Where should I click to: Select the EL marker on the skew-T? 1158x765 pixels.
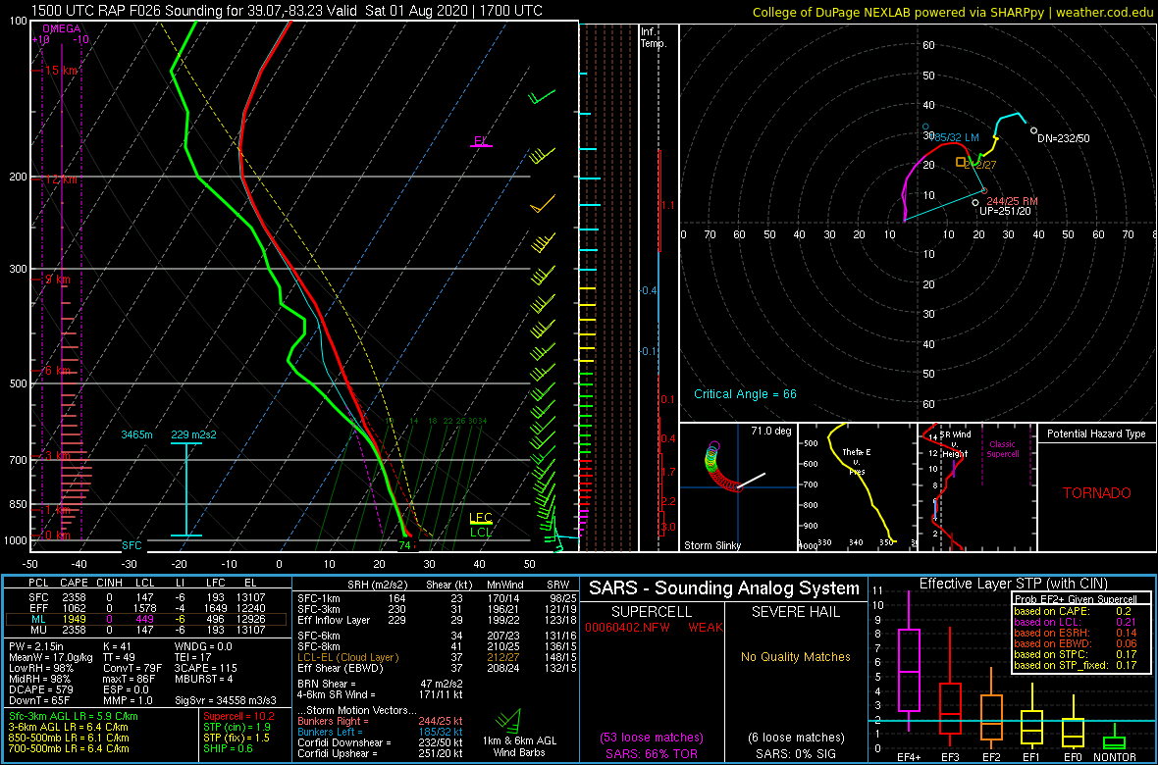(481, 142)
